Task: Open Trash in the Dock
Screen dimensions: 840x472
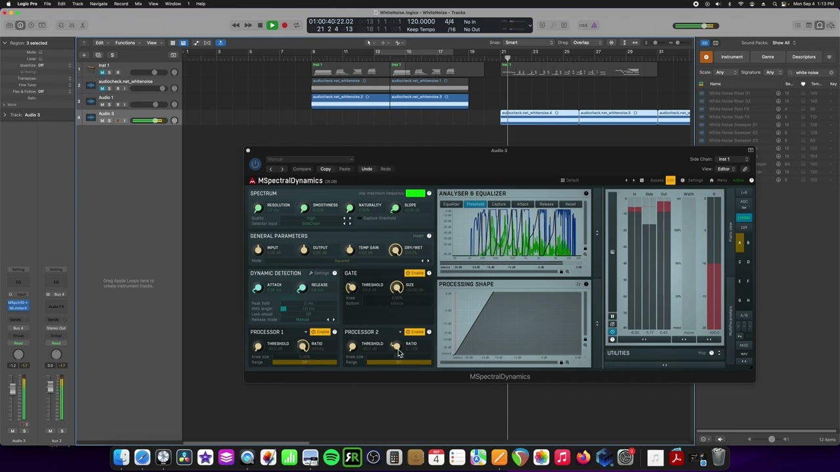Action: tap(719, 457)
